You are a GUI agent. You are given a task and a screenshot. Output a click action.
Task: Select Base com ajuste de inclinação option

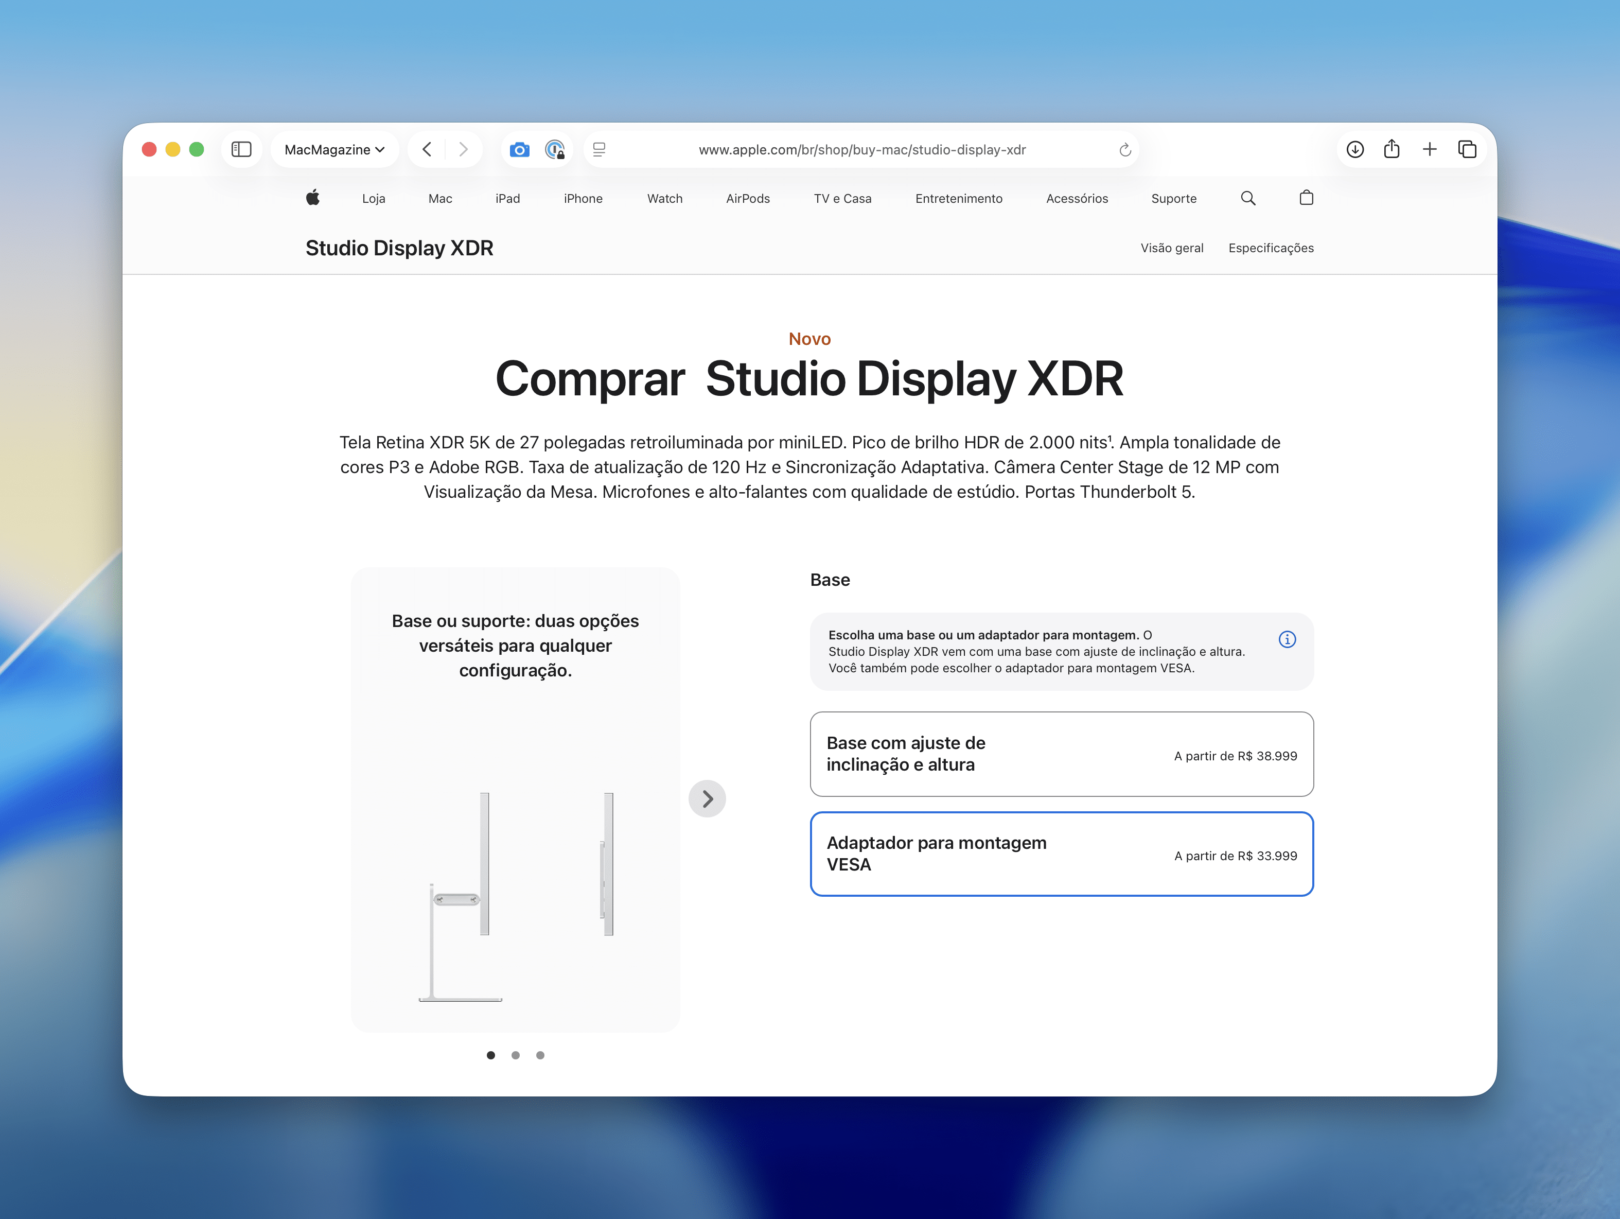coord(1061,754)
